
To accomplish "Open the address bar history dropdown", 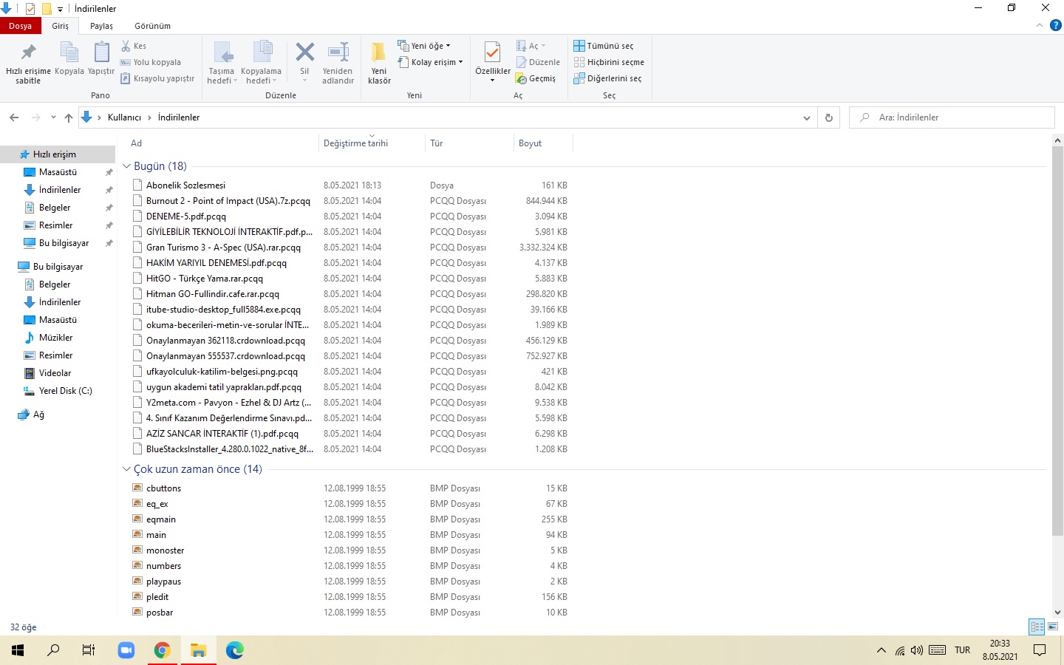I will pyautogui.click(x=806, y=117).
